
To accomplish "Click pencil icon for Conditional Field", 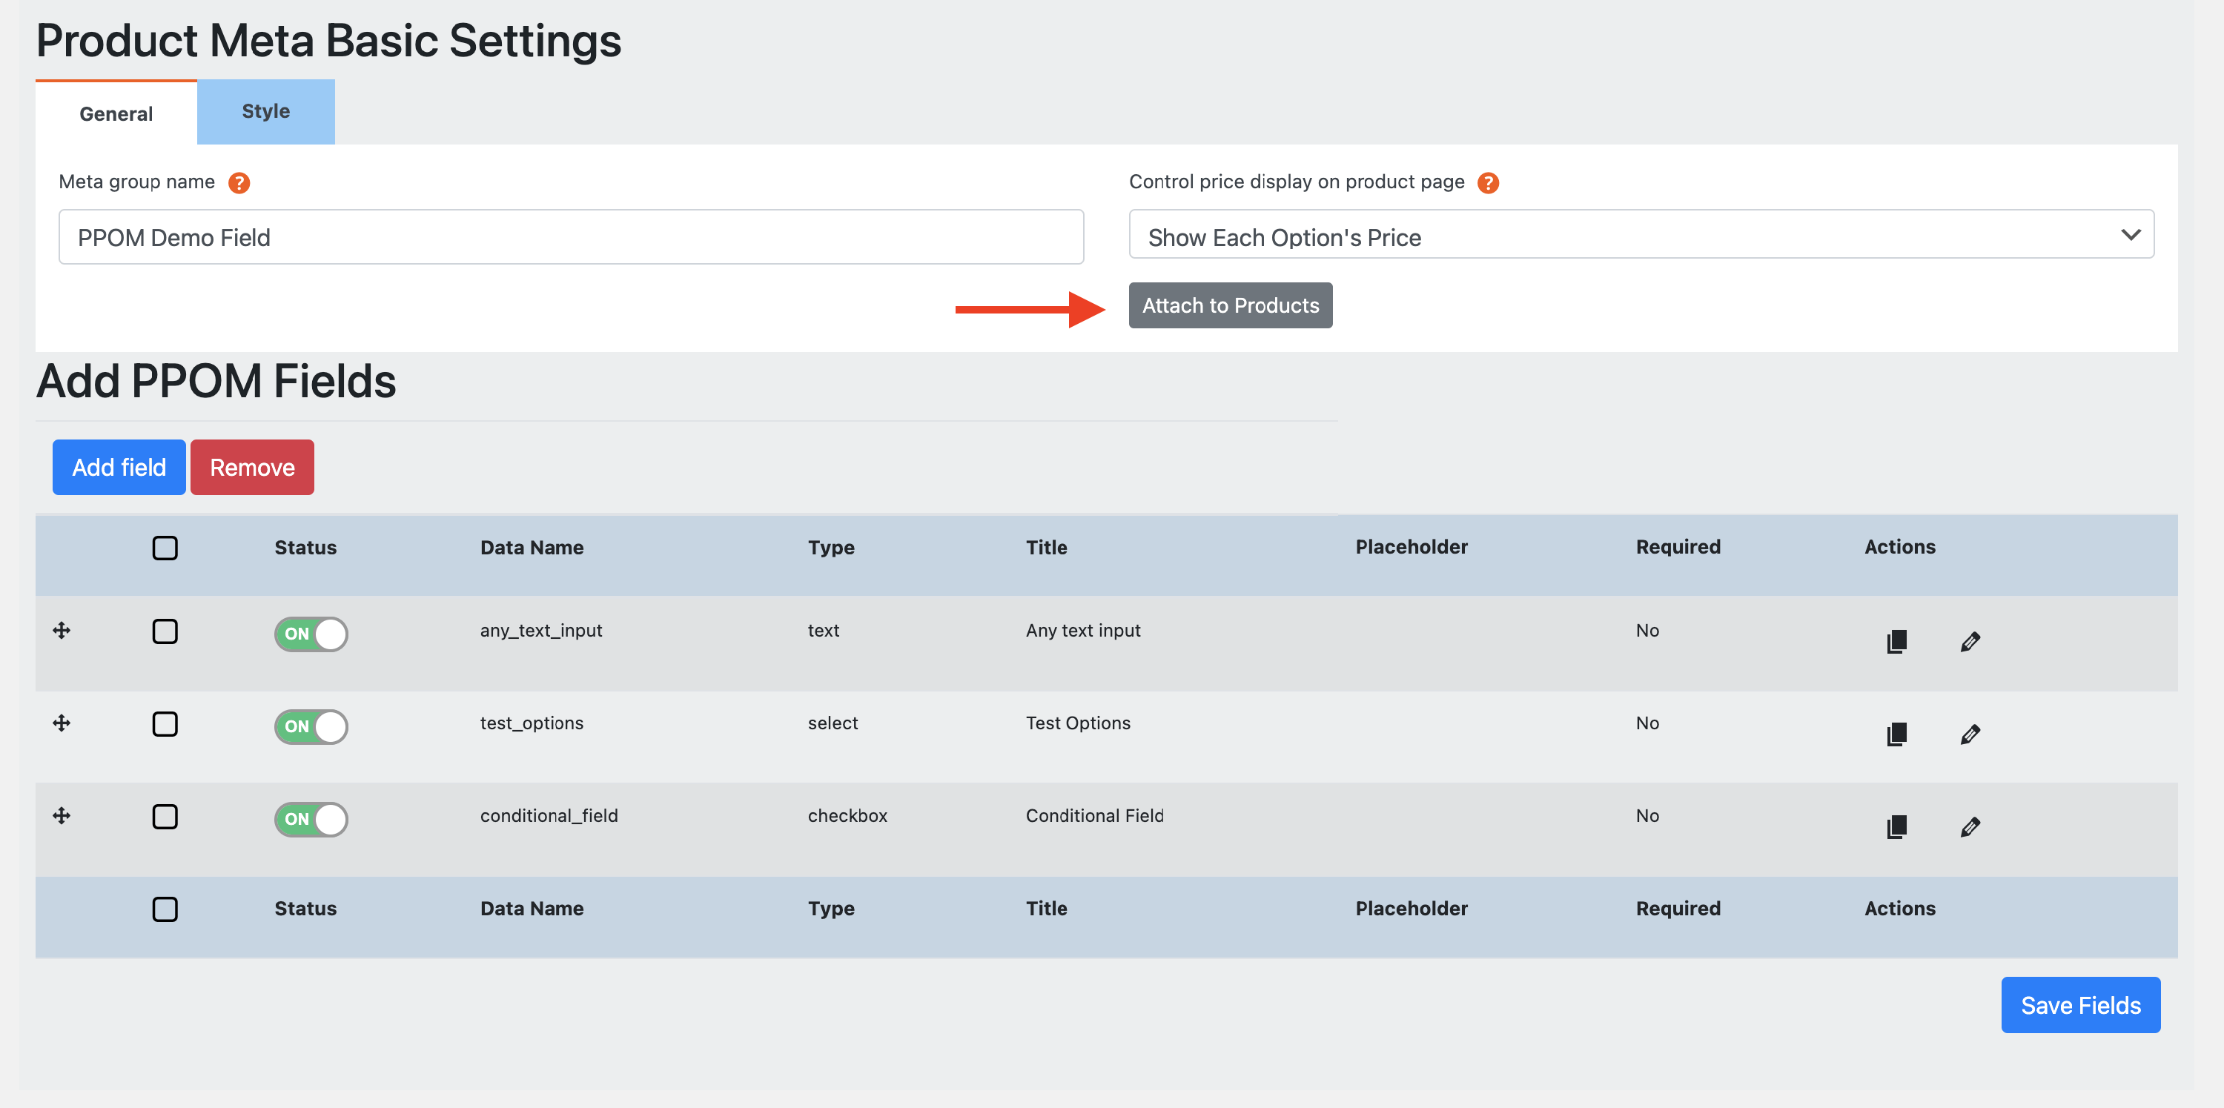I will (1969, 826).
